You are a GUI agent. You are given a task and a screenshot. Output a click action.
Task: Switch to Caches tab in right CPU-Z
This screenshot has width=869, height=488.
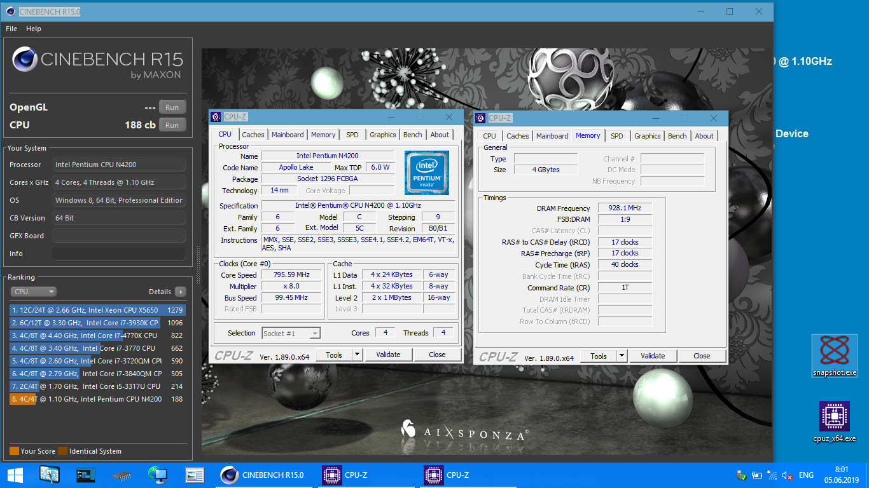click(518, 136)
